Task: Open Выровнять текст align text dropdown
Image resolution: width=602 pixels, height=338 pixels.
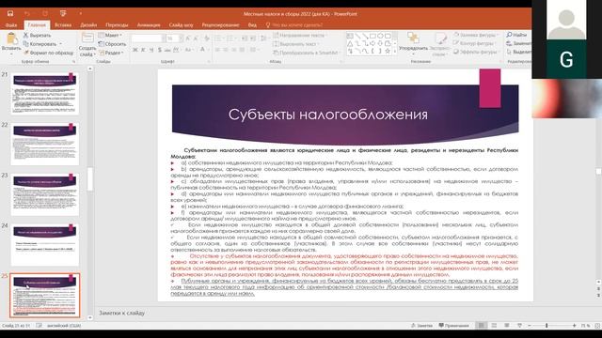Action: click(295, 44)
